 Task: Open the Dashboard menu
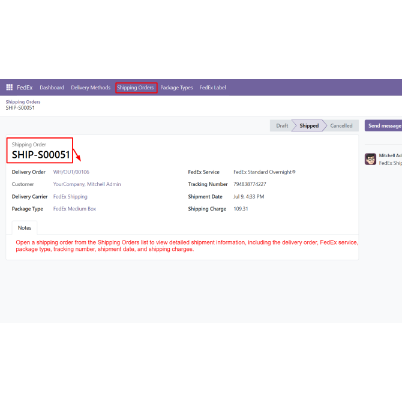tap(52, 88)
